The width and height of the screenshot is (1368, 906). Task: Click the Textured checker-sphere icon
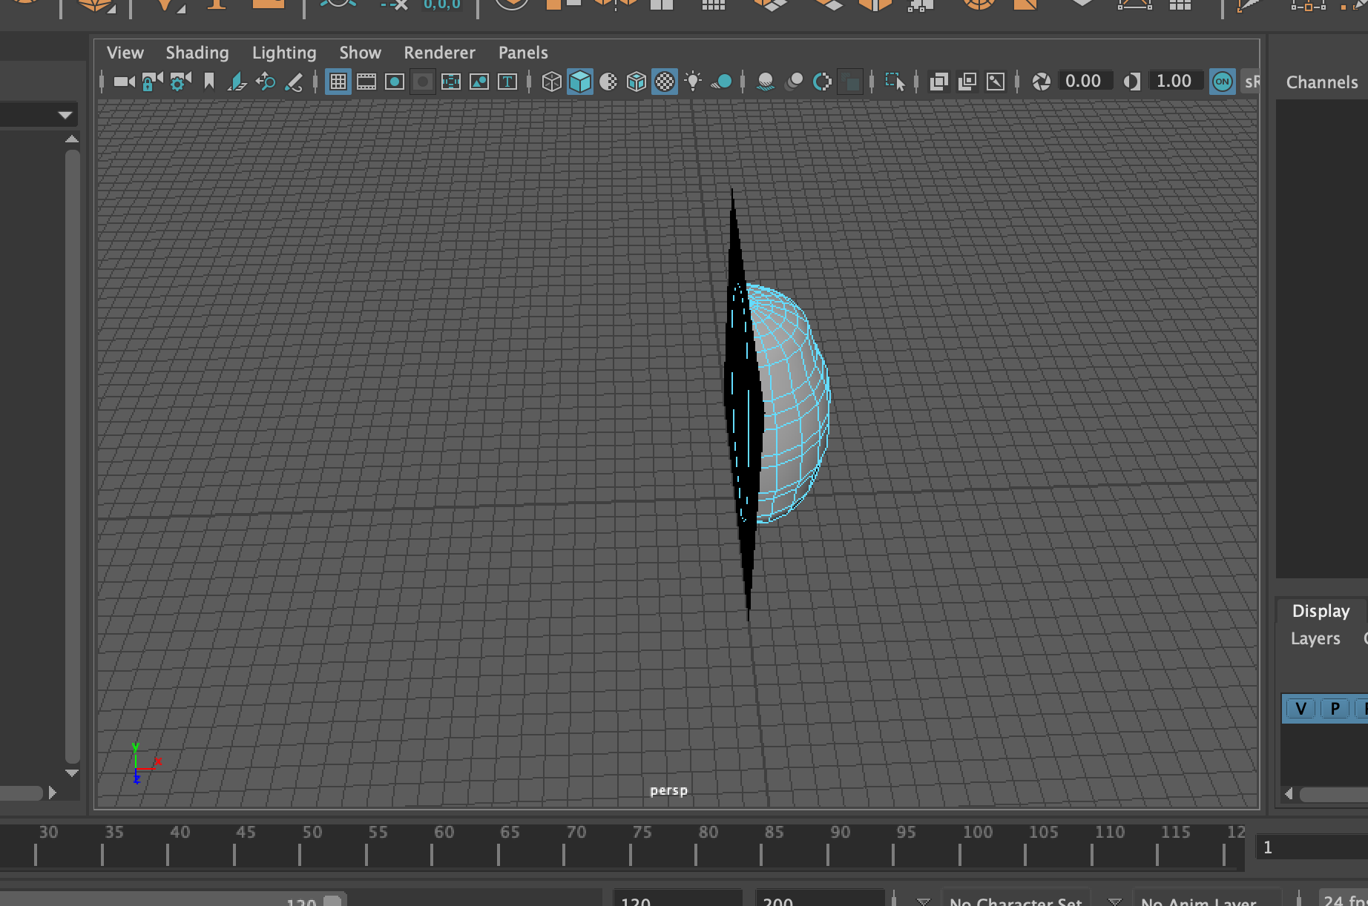coord(665,82)
